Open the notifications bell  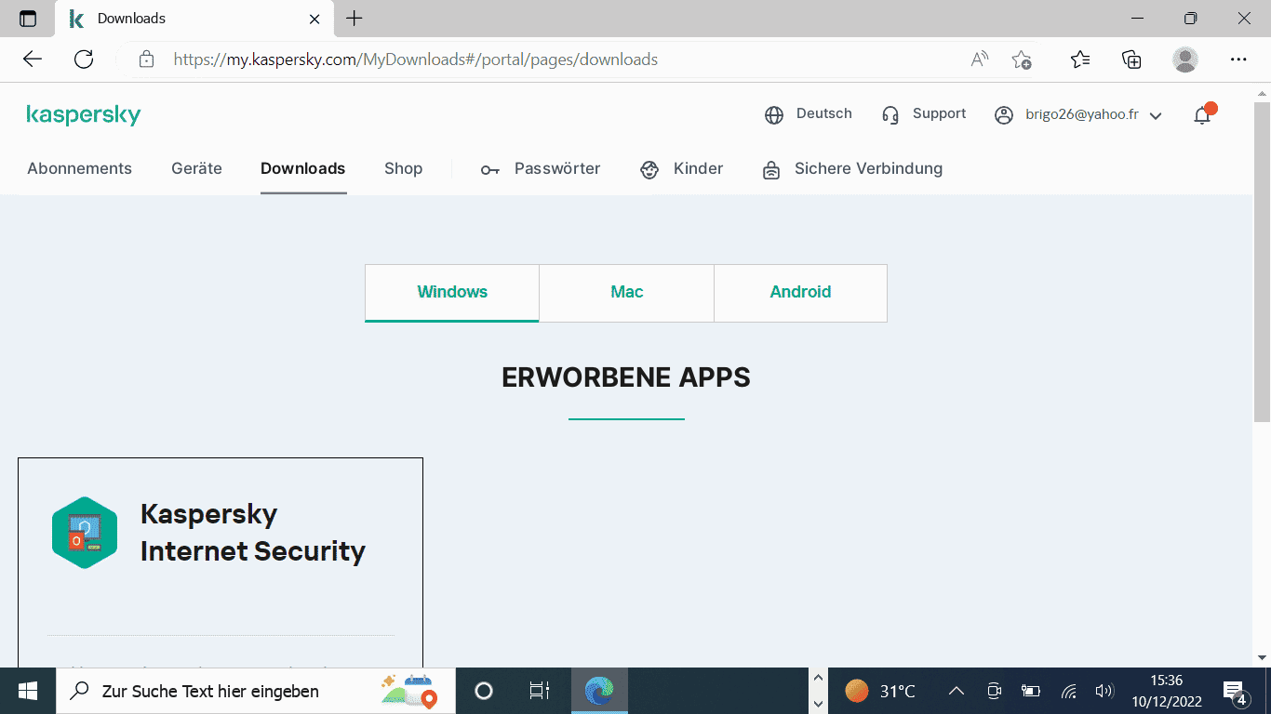click(1203, 115)
